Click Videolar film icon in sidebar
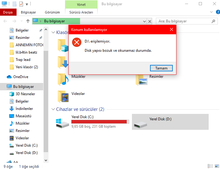220x169 pixels. (12, 138)
